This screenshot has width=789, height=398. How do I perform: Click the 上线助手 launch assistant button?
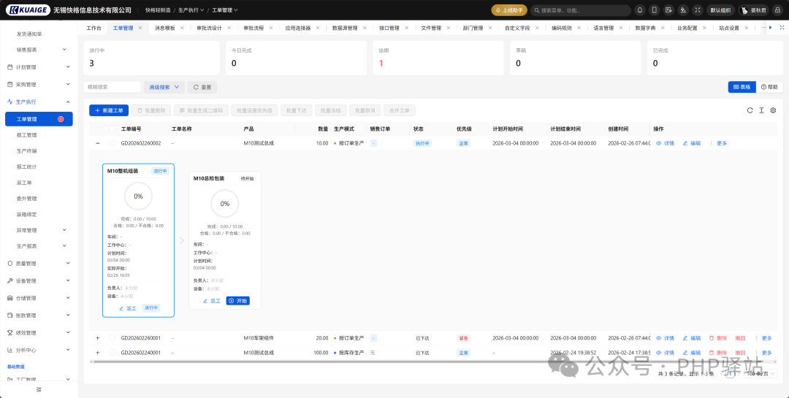pos(509,10)
